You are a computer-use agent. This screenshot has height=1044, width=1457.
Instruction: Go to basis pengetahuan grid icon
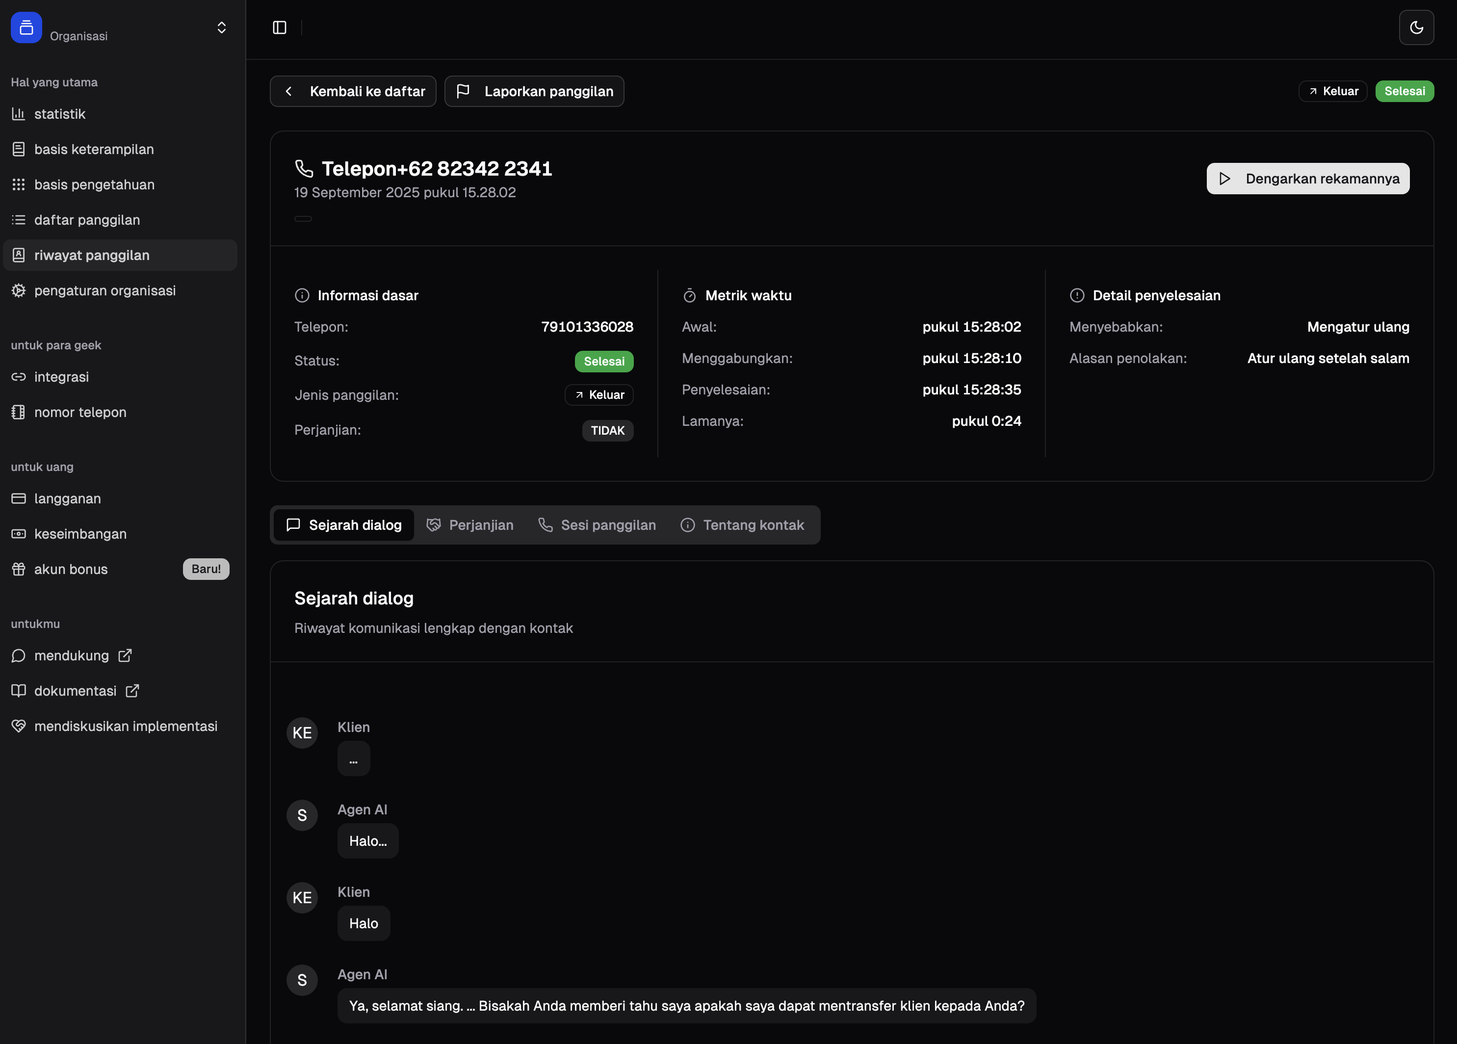coord(19,185)
